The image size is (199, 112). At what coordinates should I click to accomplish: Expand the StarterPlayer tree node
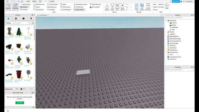[x=166, y=50]
